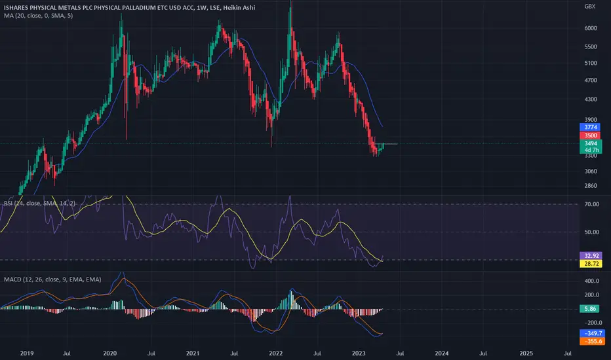Viewport: 611px width, 360px height.
Task: Click the 2023 label on the time axis
Action: pos(359,353)
